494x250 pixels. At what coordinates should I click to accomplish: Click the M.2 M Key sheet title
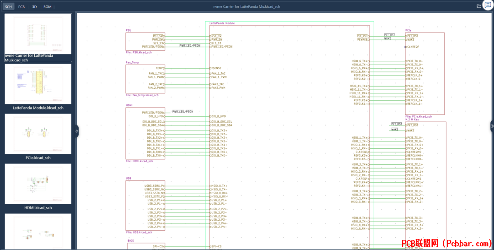coord(412,120)
